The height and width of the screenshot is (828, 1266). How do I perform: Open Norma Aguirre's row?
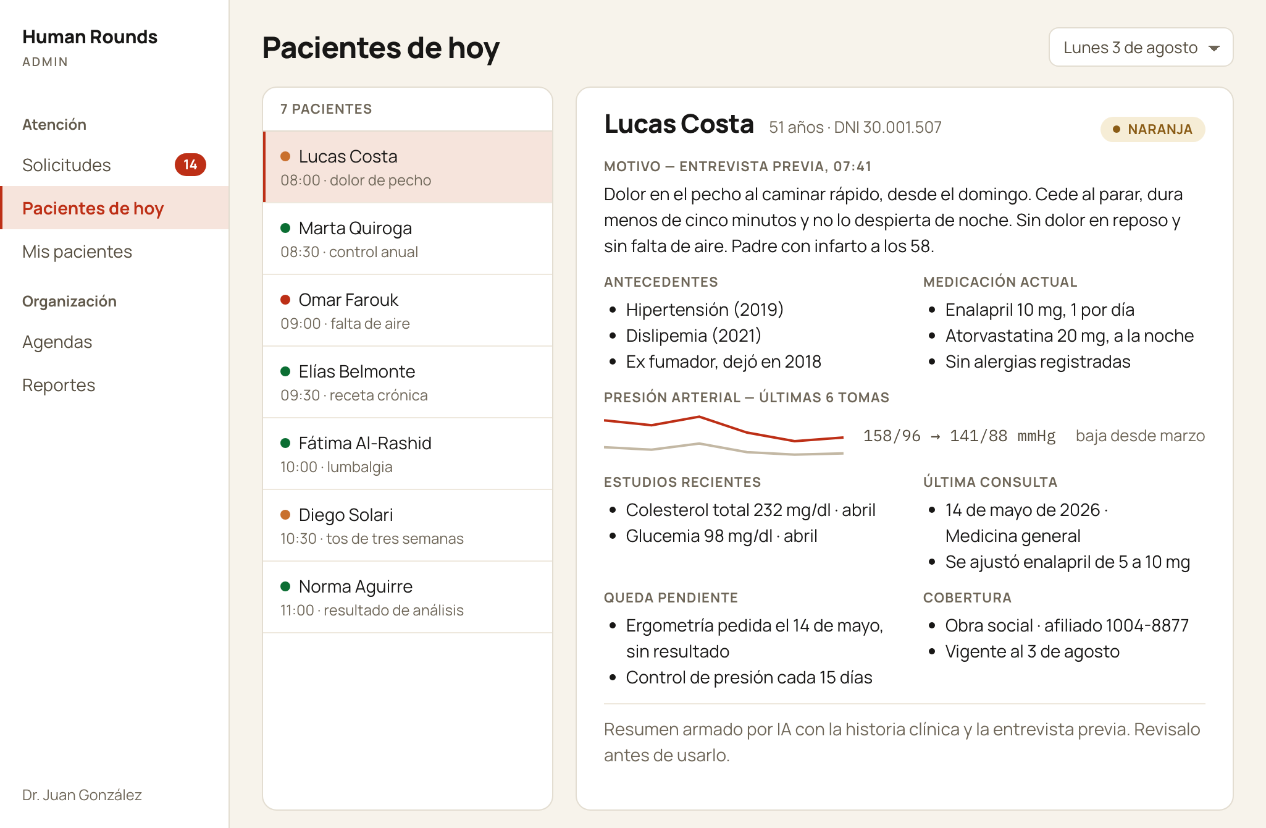click(x=408, y=598)
